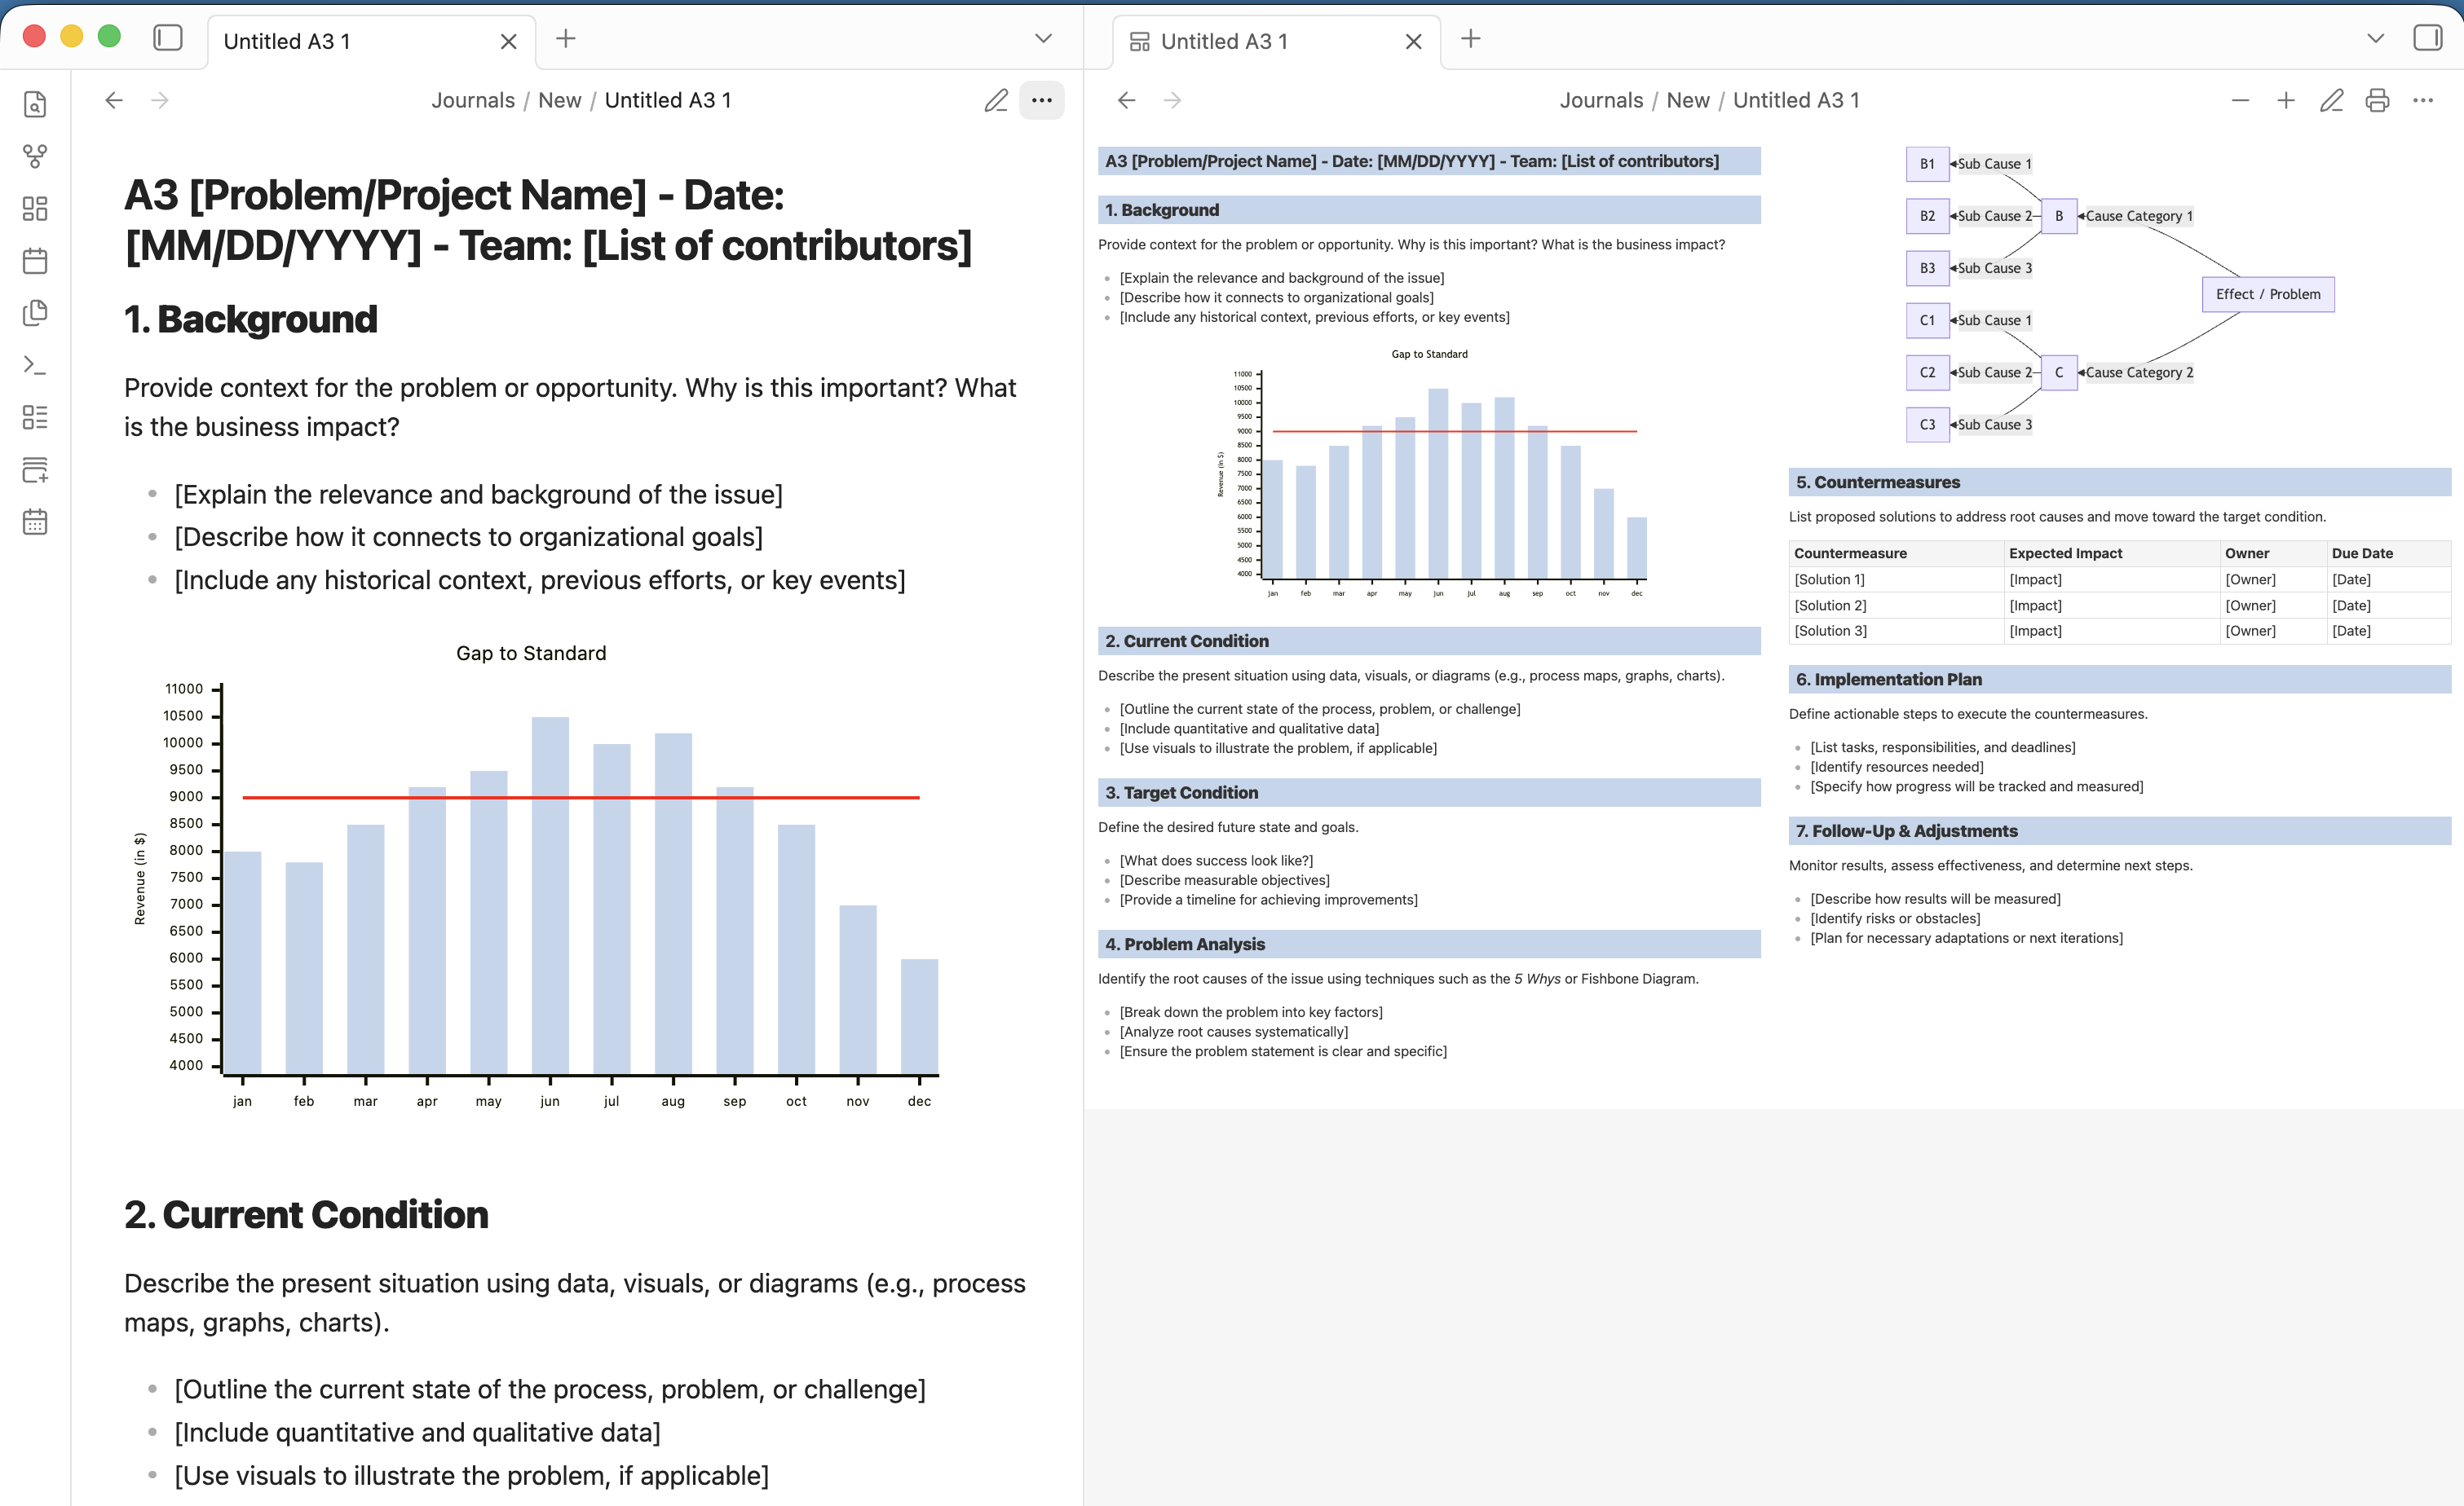
Task: Go back in the left pane
Action: [114, 100]
